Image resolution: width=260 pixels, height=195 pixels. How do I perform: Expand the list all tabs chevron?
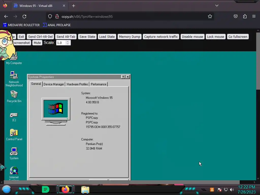coord(217,6)
